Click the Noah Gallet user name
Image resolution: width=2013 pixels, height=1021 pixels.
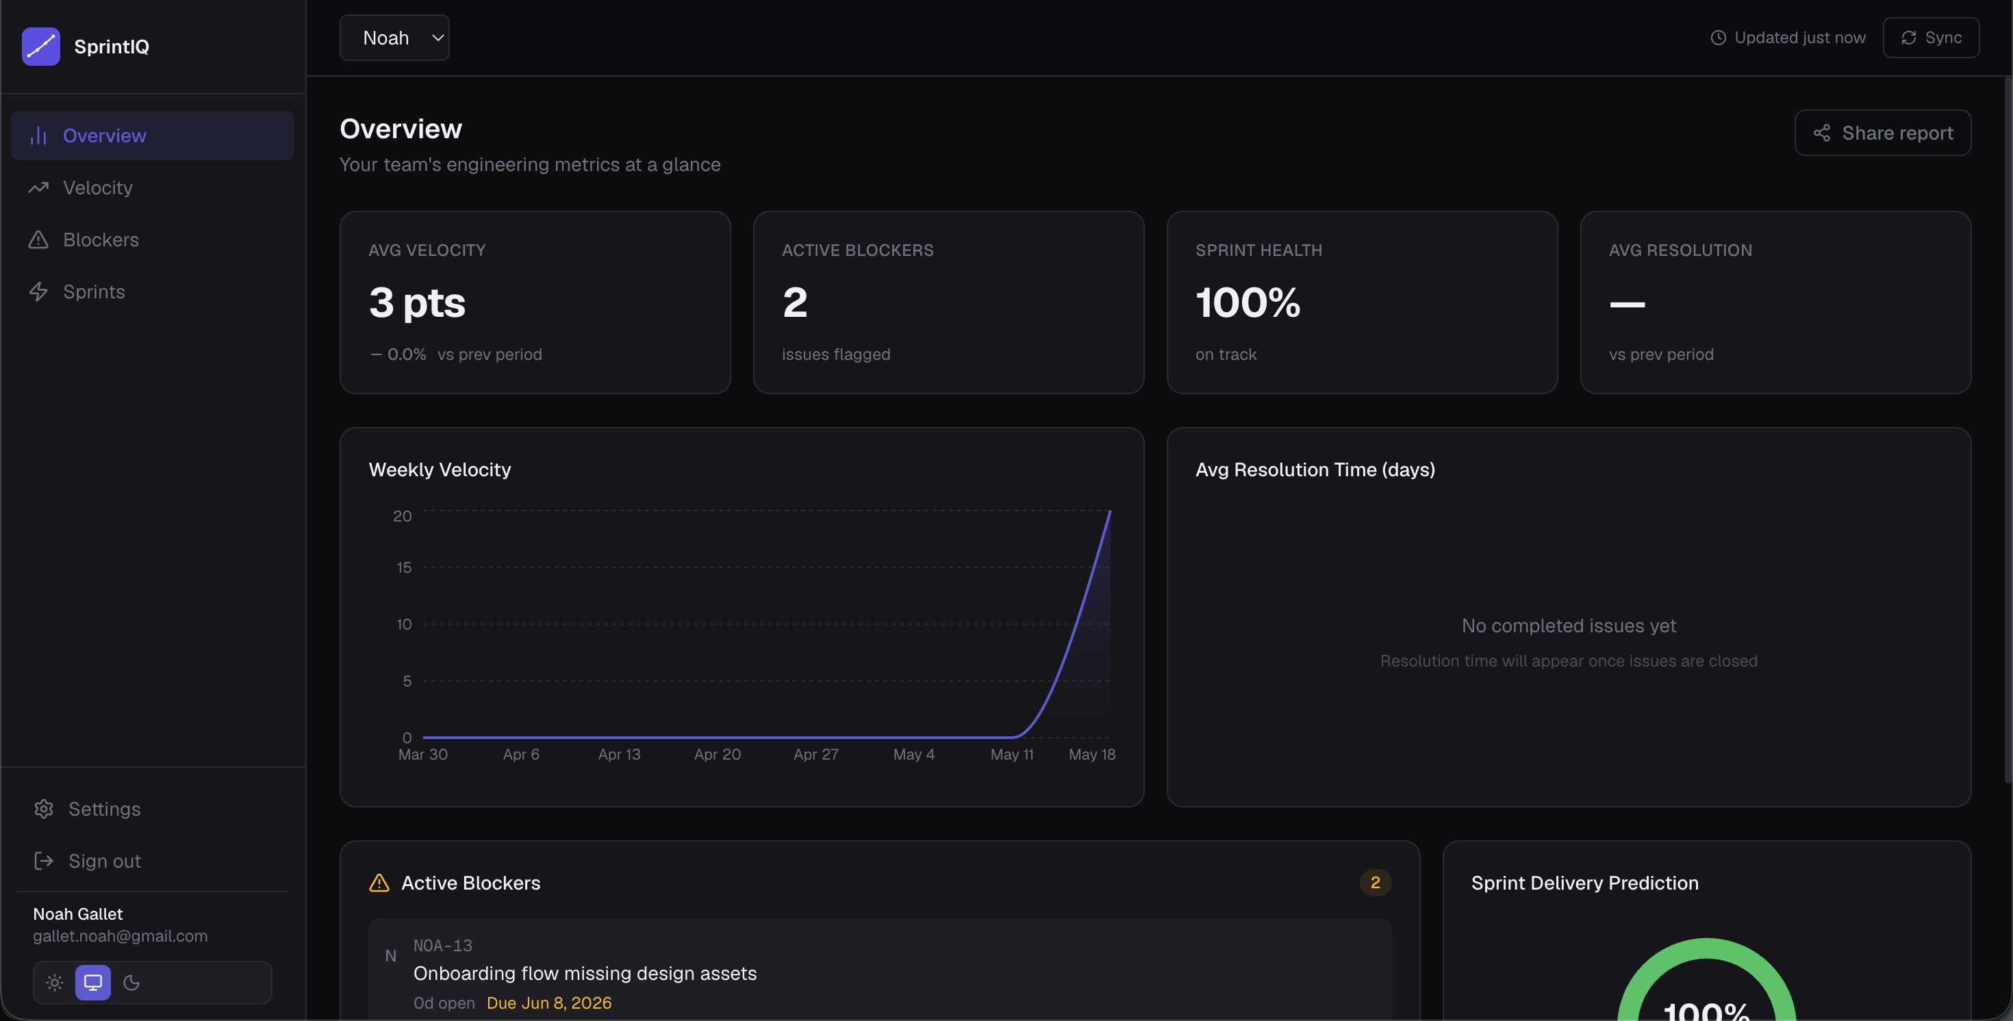click(x=77, y=914)
